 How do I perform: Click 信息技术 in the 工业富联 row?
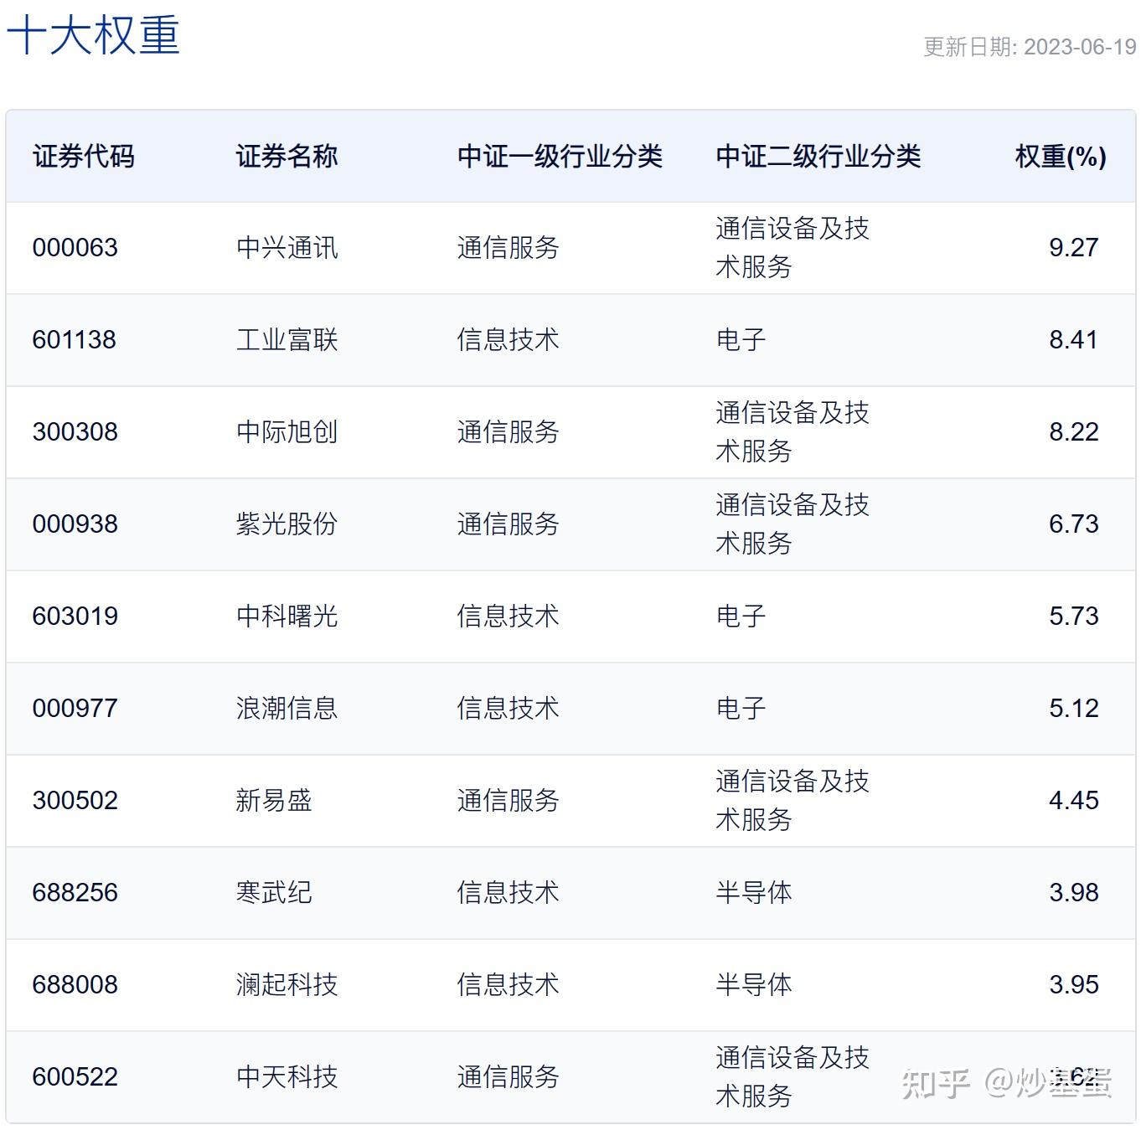509,340
